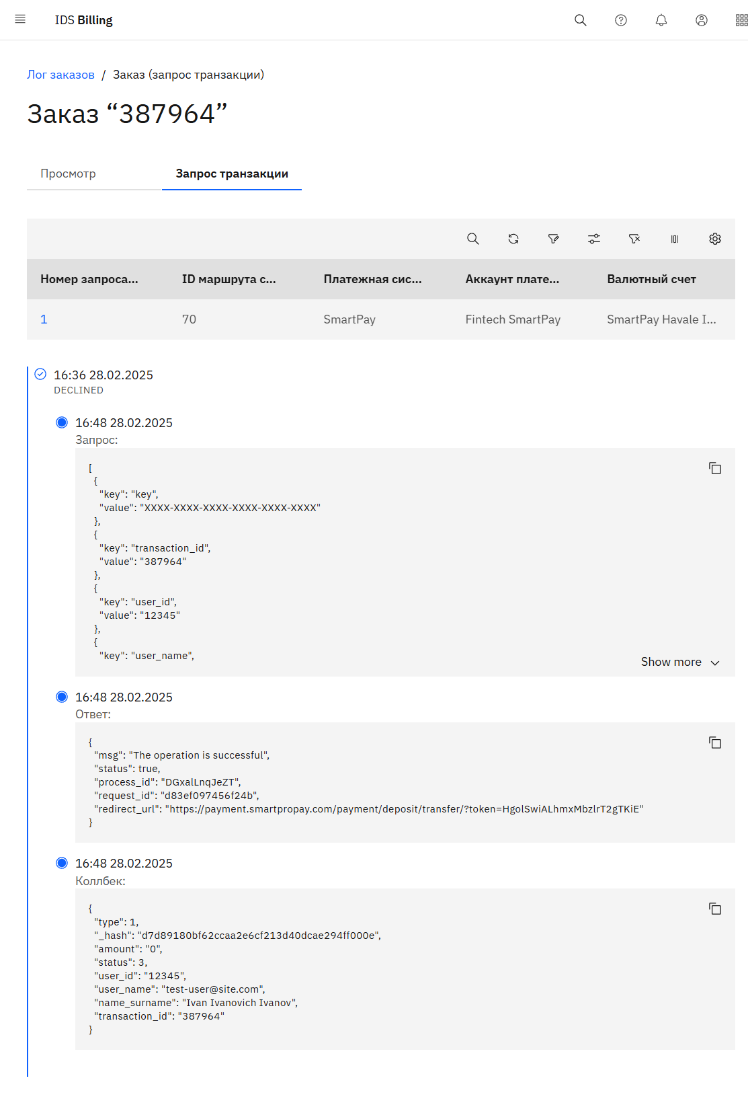Click the header search icon
This screenshot has height=1103, width=748.
click(x=581, y=20)
